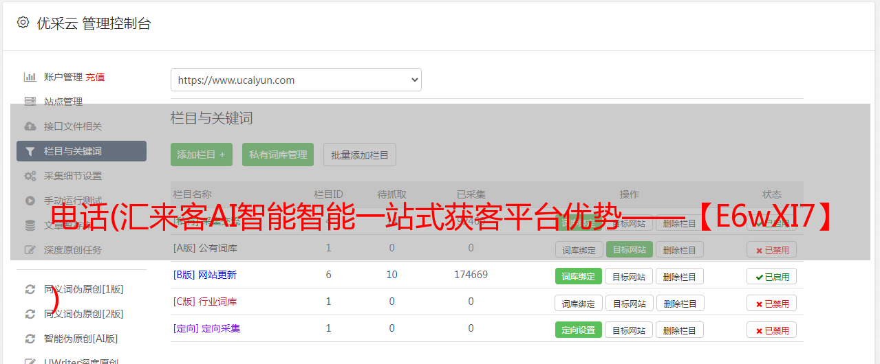Viewport: 880px width, 364px height.
Task: Click the 添加栏目 + button
Action: [202, 155]
